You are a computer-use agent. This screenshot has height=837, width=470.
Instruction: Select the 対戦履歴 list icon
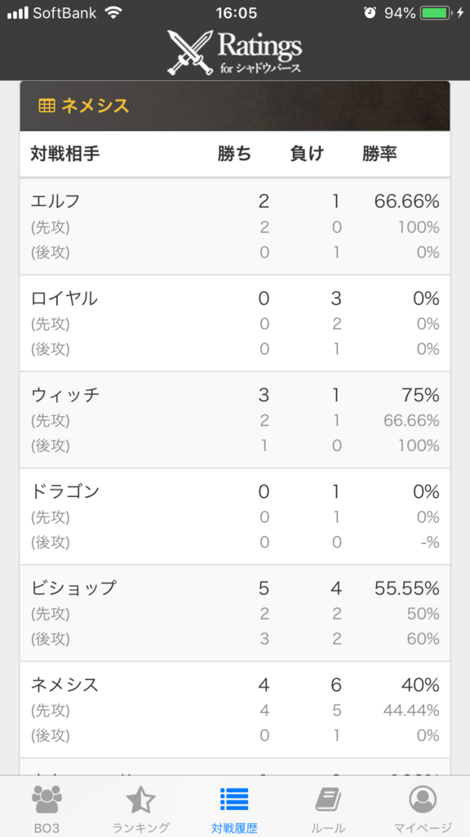(234, 799)
